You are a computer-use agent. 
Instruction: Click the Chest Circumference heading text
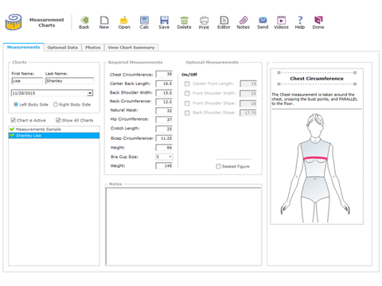tap(317, 79)
